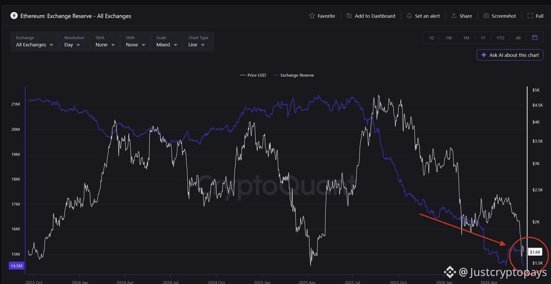Open the Scale dropdown
The height and width of the screenshot is (284, 551).
coord(166,41)
